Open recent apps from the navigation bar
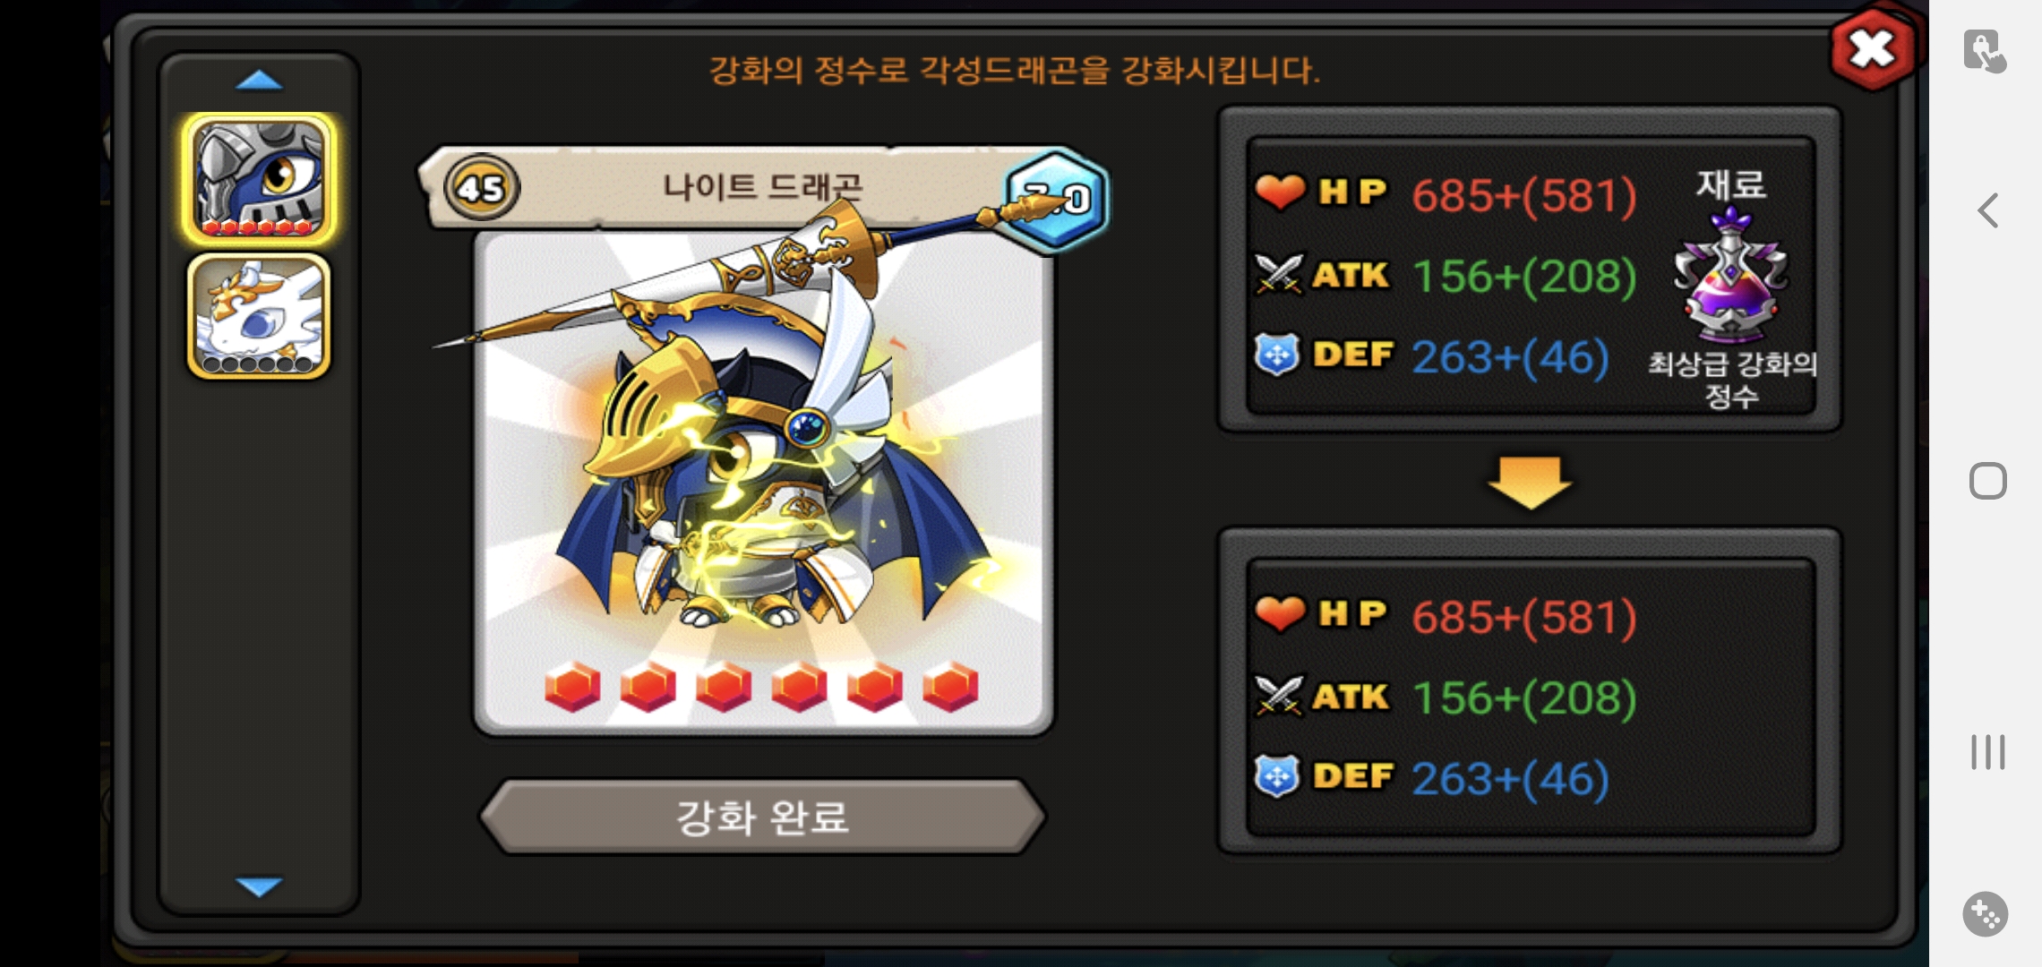The width and height of the screenshot is (2042, 967). (1987, 752)
